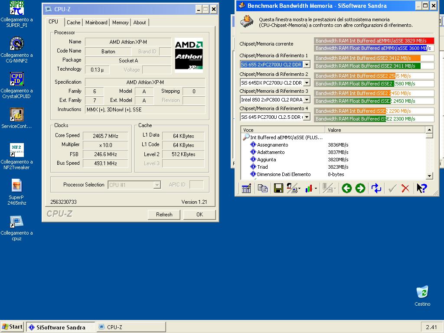444x333 pixels.
Task: Click the red X cancel icon
Action: pos(405,188)
